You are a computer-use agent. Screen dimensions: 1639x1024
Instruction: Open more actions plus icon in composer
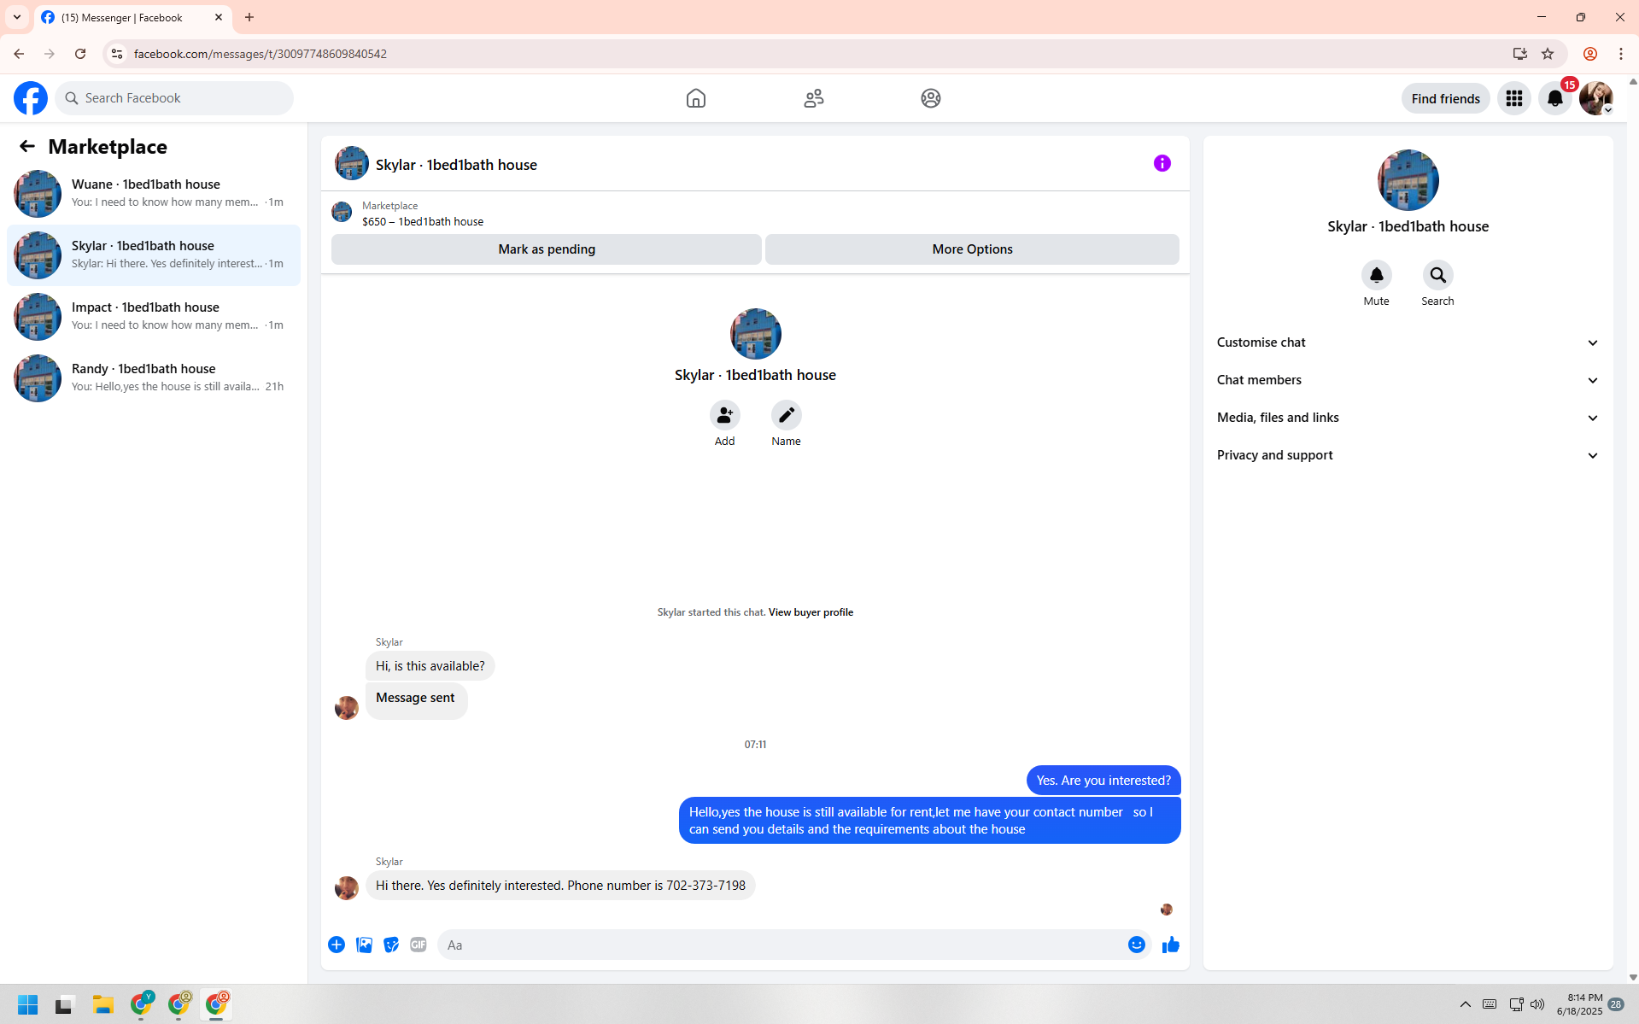337,945
